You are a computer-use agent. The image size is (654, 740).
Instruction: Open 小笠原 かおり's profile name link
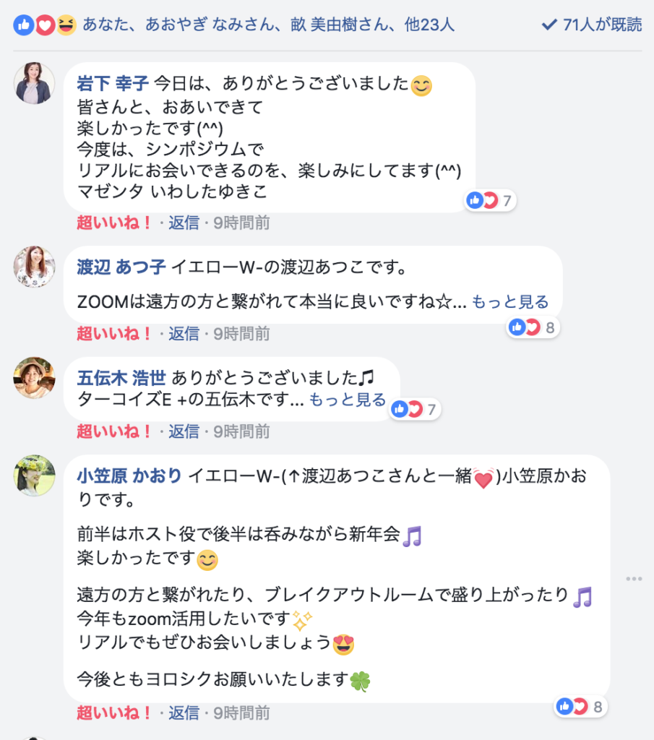pyautogui.click(x=129, y=476)
